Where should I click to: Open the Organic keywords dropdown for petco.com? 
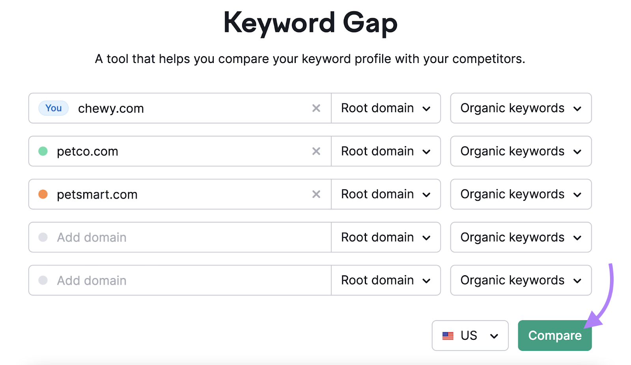tap(521, 151)
